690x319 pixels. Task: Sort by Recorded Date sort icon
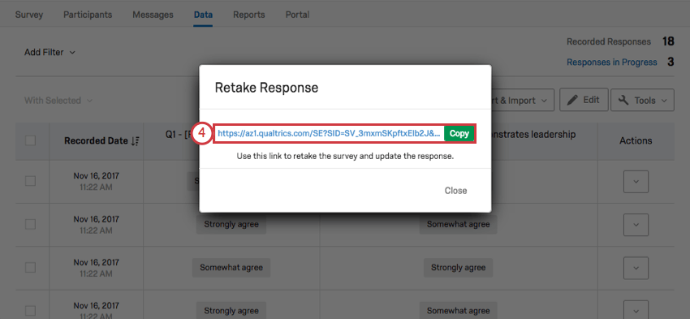(135, 141)
